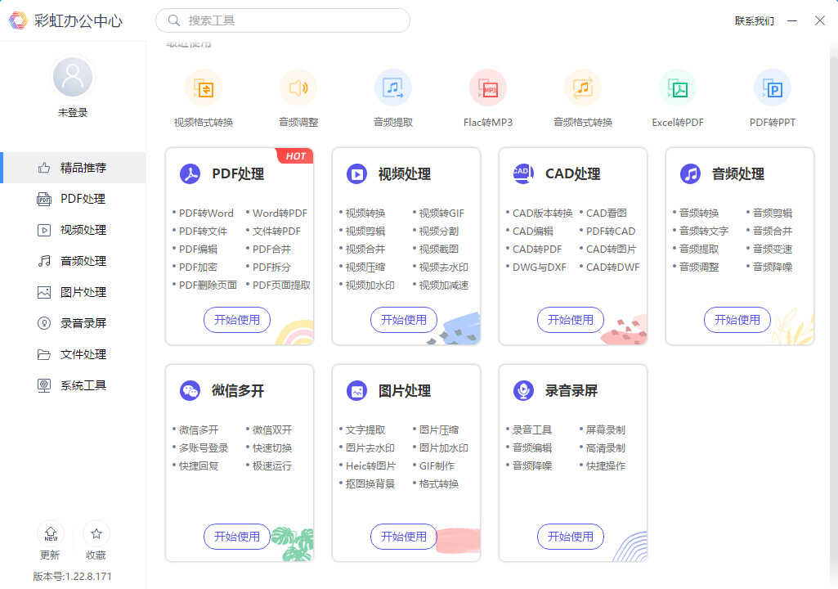Open the 视频格式转换 recent tool icon
838x589 pixels.
(203, 88)
